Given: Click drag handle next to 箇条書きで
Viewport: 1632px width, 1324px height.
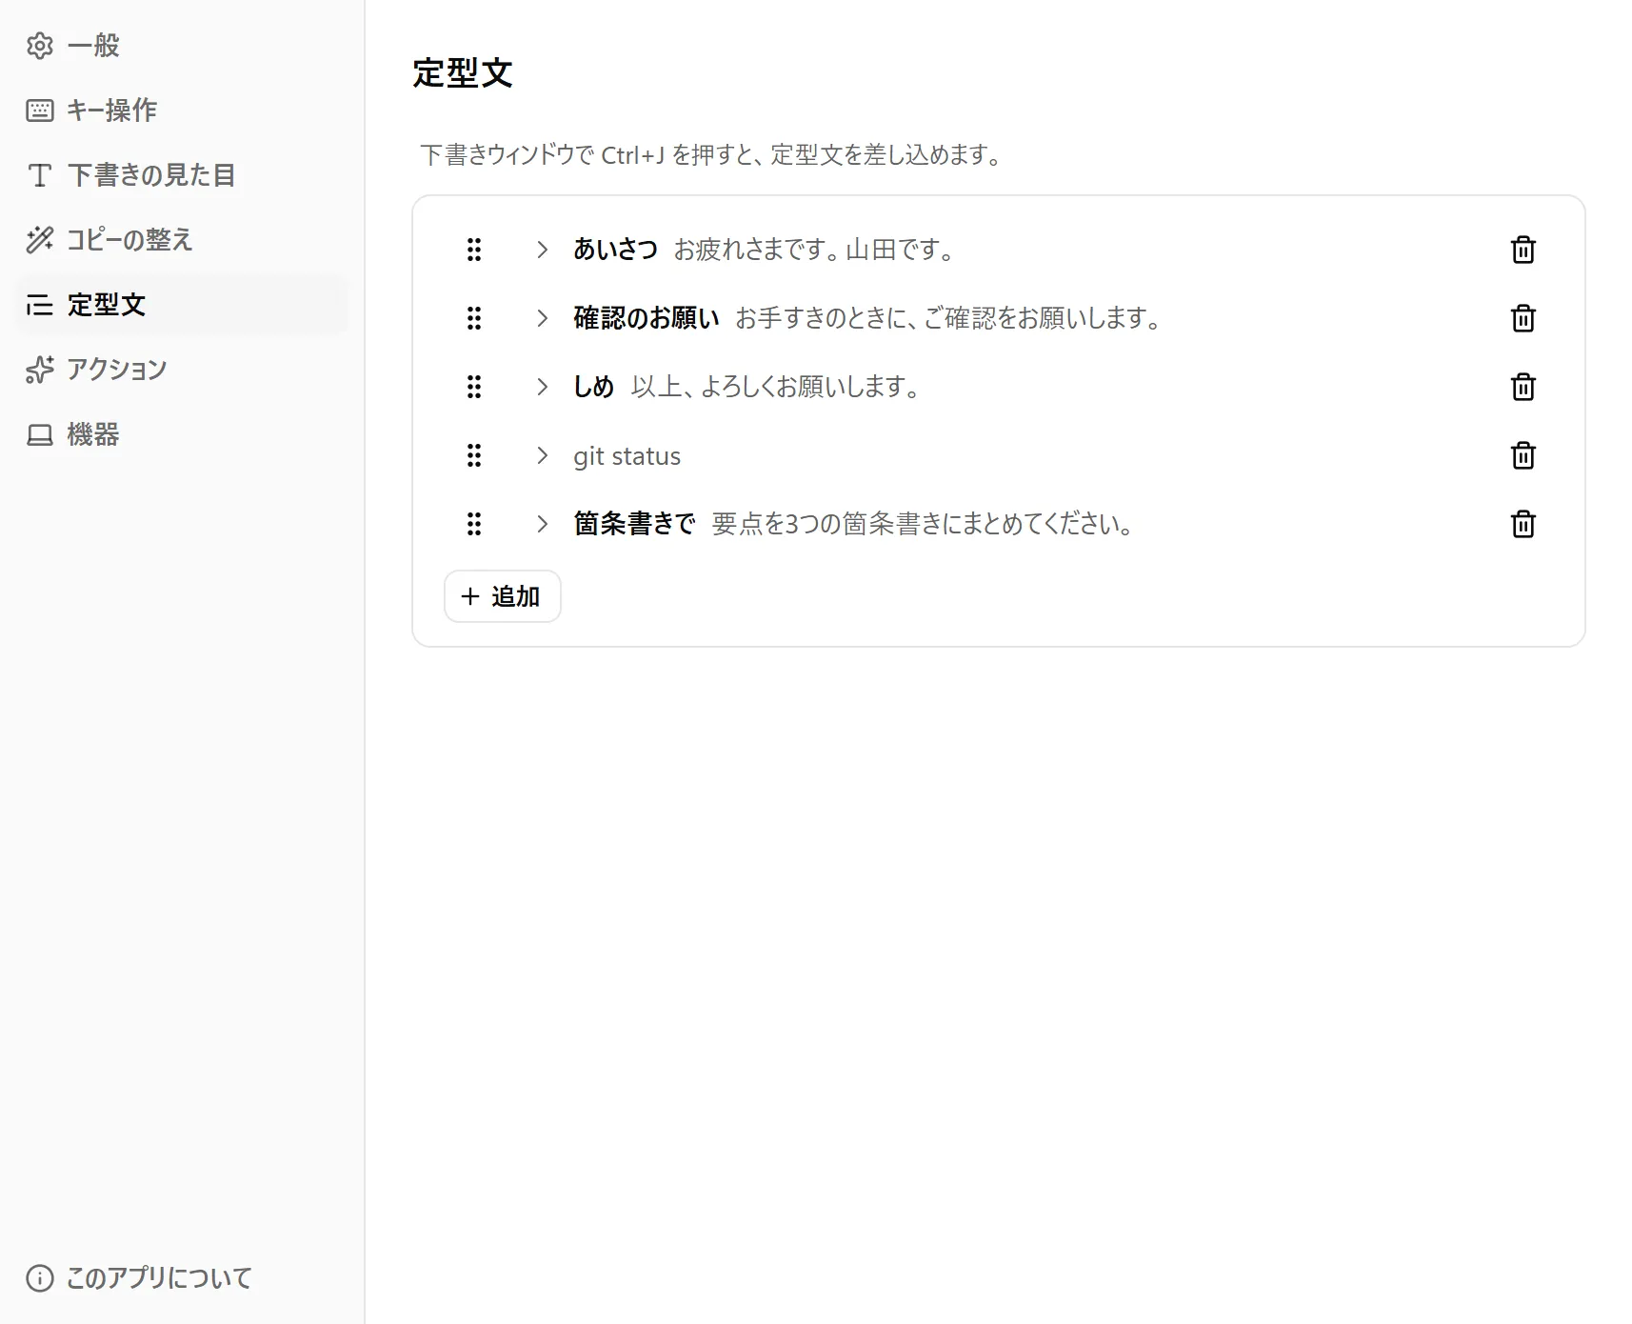Looking at the screenshot, I should point(474,524).
